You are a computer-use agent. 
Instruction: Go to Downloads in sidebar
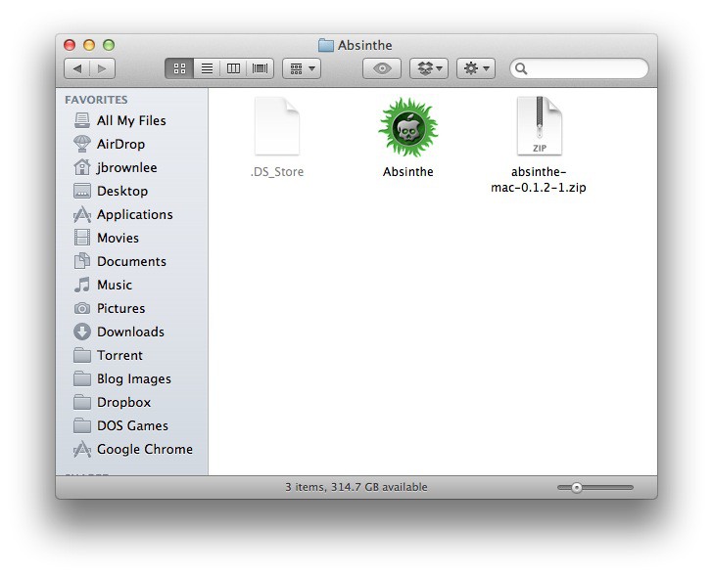(x=129, y=332)
